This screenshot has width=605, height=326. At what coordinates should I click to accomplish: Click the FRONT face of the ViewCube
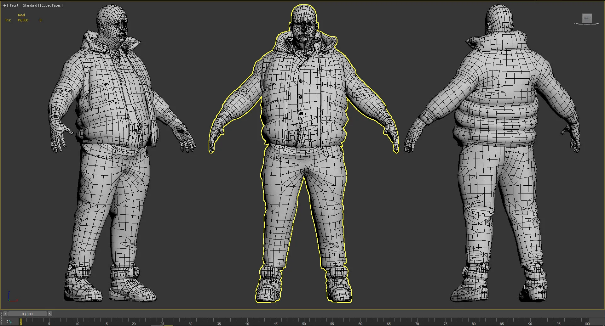coord(587,18)
